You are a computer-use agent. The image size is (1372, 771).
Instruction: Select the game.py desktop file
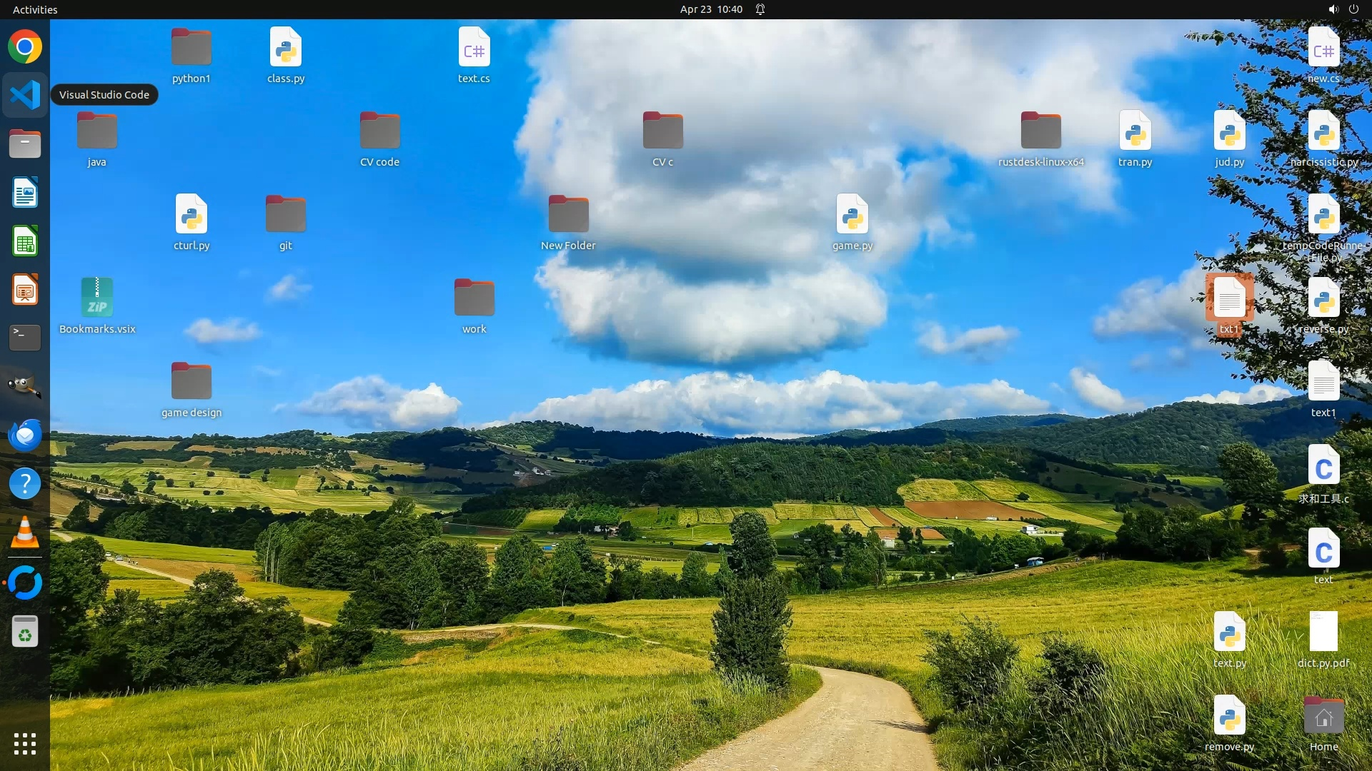click(x=852, y=215)
